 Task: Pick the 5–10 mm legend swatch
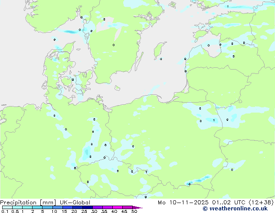point(47,207)
